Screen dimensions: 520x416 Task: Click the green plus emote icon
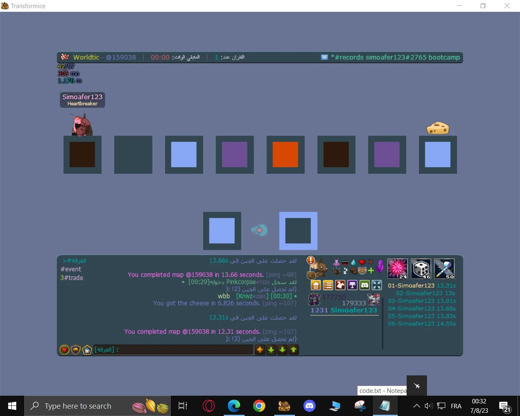point(370,271)
